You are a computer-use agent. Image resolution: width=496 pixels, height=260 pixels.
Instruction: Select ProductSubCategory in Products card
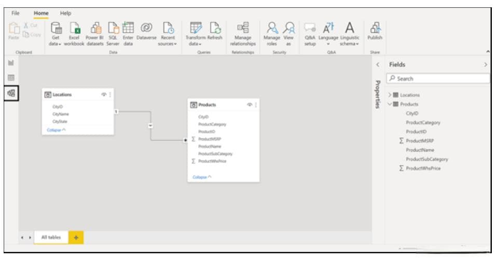point(215,154)
